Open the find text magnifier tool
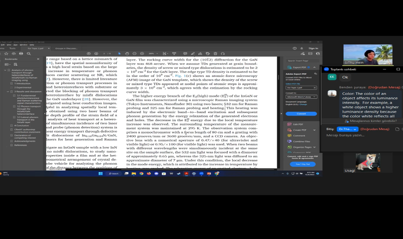The image size is (403, 239). (x=29, y=54)
